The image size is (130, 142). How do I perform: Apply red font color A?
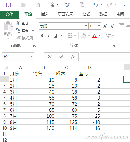(x=94, y=36)
